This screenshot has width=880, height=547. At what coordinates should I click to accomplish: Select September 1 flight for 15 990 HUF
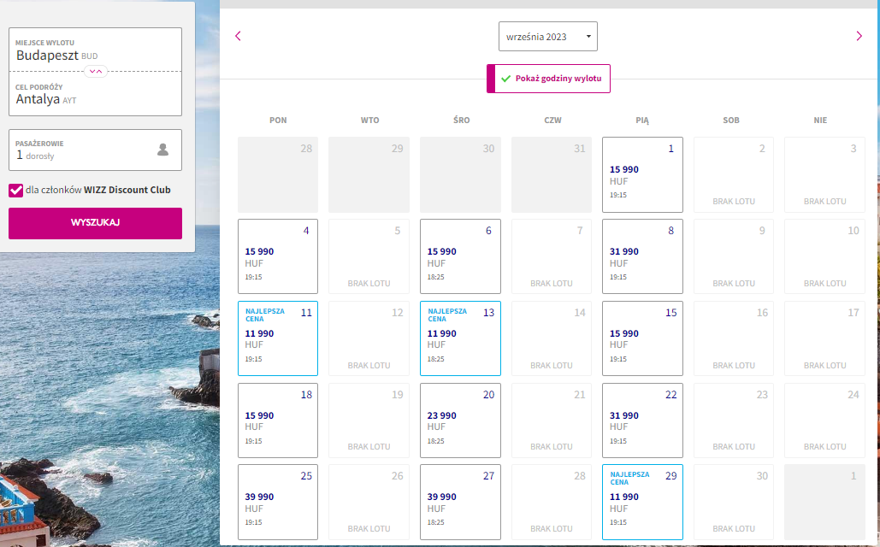pyautogui.click(x=642, y=175)
